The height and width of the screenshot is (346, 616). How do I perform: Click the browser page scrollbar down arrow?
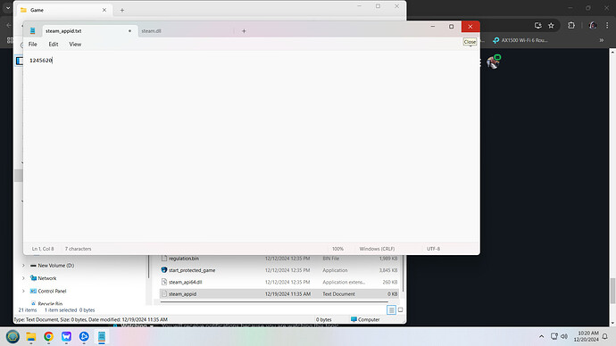612,323
